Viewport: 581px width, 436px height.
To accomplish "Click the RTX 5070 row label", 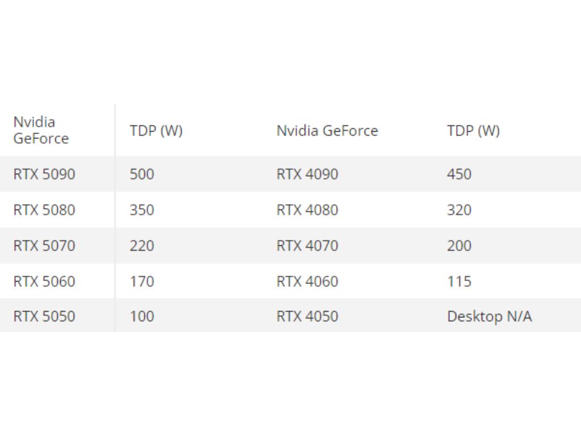I will pos(44,246).
